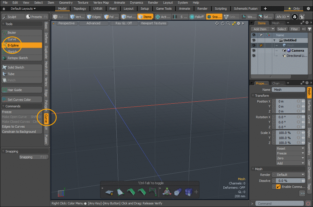Viewport: 313px width, 207px height.
Task: Toggle Camera item visibility eye
Action: (x=254, y=51)
